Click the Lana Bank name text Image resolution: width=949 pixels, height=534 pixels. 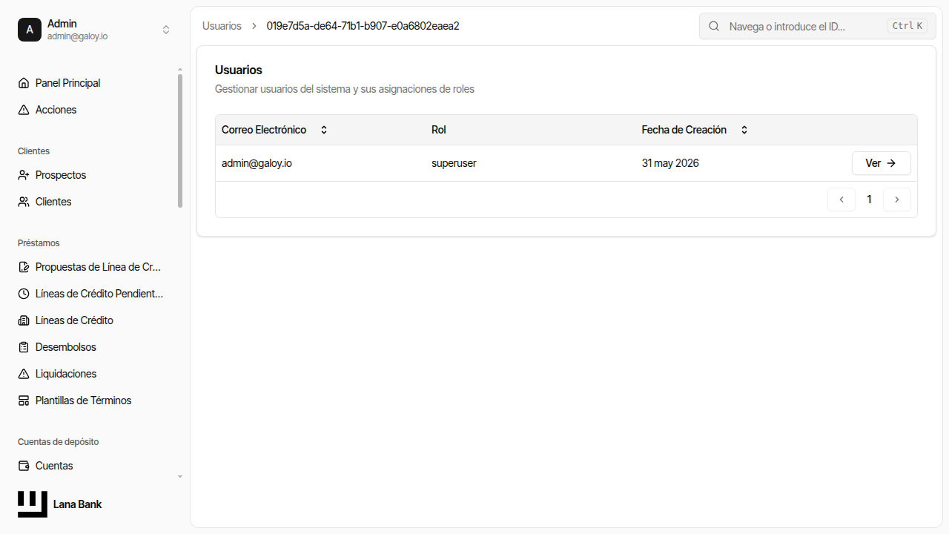(x=78, y=504)
